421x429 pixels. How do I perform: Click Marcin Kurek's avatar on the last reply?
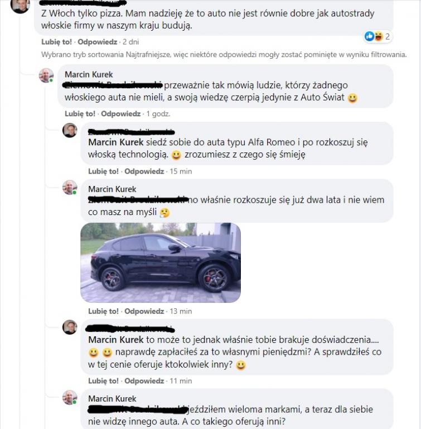click(x=70, y=398)
